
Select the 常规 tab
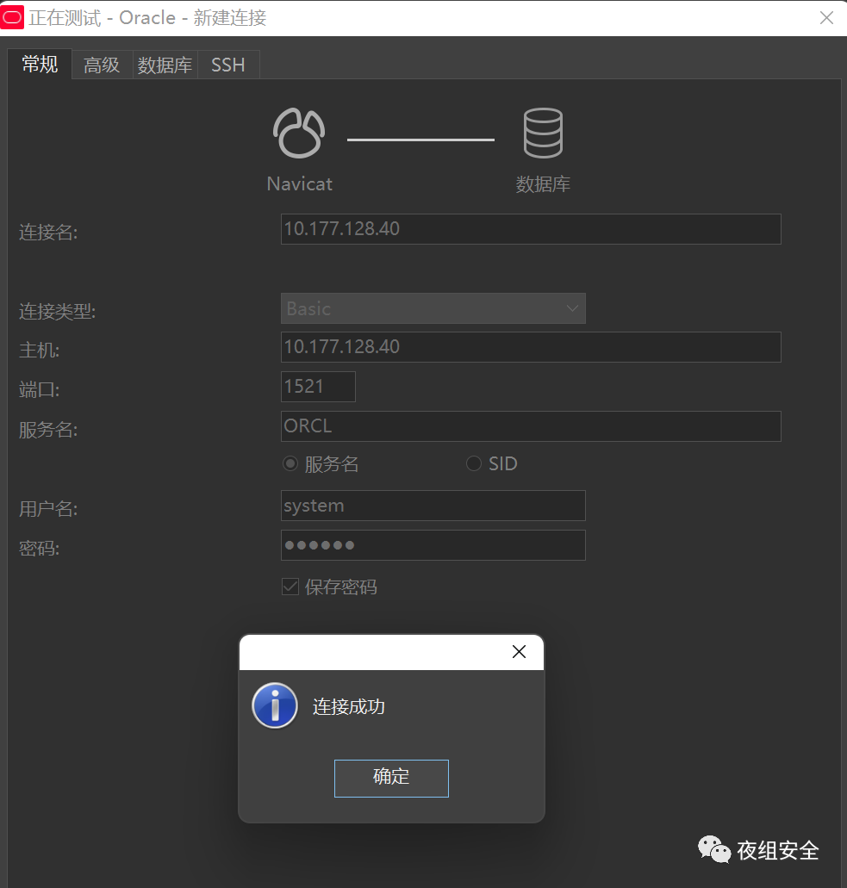coord(40,64)
